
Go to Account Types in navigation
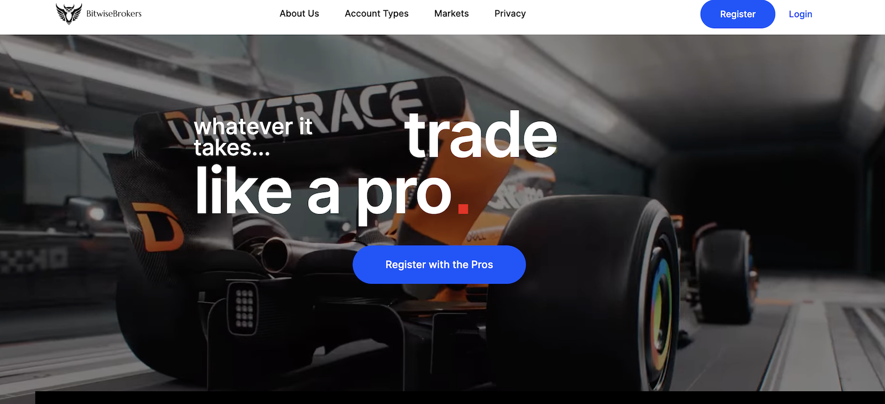click(377, 14)
